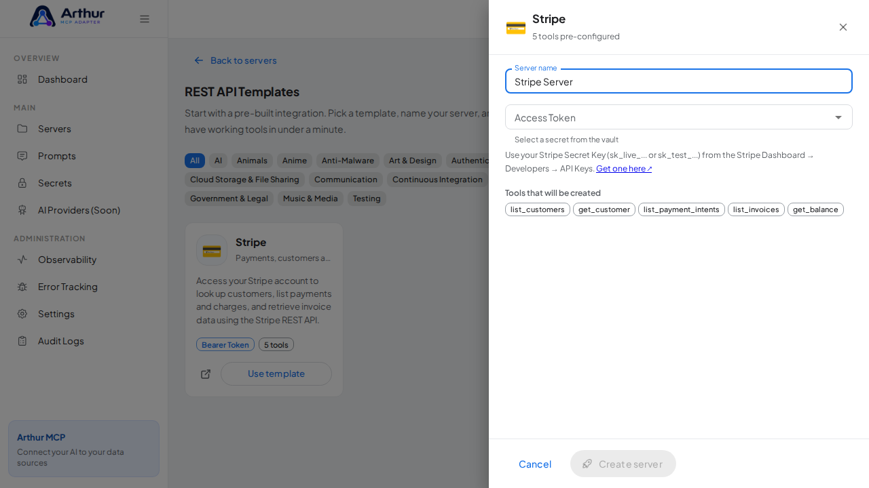Screen dimensions: 869x488
Task: Filter templates by Music & Media
Action: [310, 199]
